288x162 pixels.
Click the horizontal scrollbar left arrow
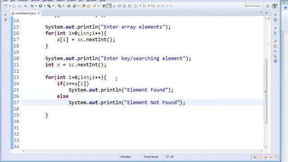pyautogui.click(x=23, y=151)
